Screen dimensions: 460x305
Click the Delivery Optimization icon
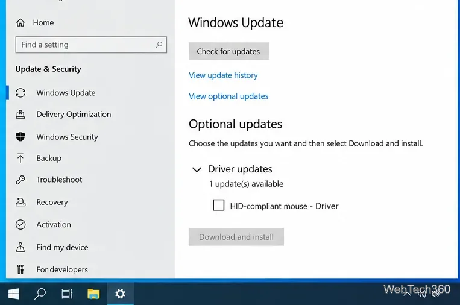pyautogui.click(x=20, y=115)
